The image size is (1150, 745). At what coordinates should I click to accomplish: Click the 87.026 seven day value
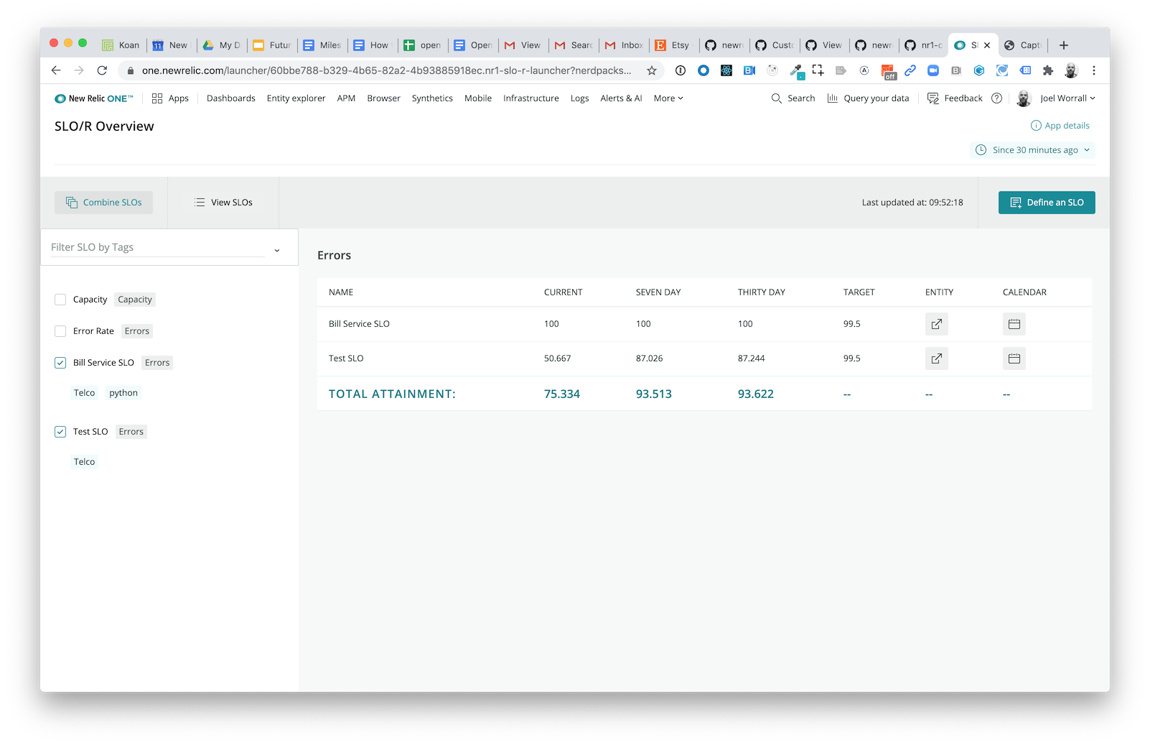(x=650, y=358)
